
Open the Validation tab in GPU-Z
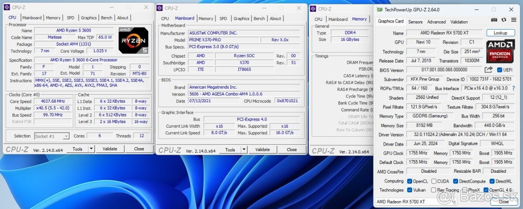(x=459, y=22)
